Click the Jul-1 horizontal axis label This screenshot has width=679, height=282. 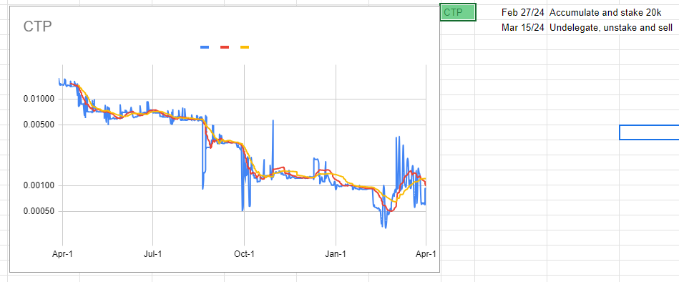(153, 254)
